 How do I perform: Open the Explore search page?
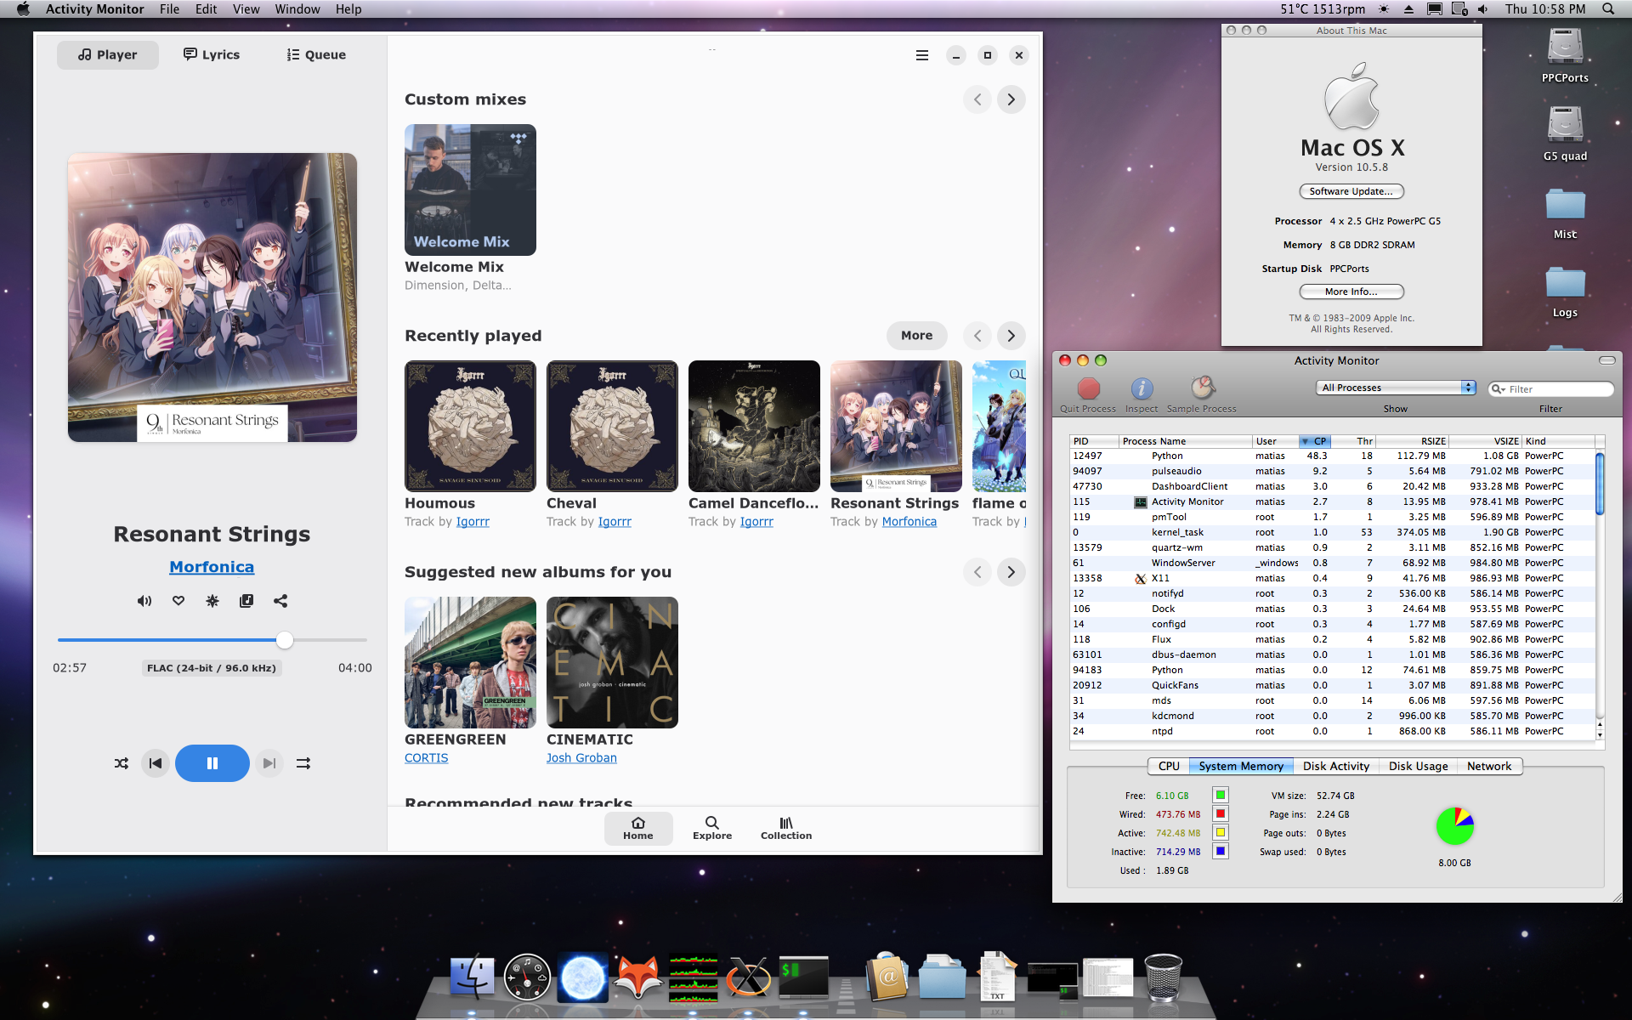[x=712, y=828]
